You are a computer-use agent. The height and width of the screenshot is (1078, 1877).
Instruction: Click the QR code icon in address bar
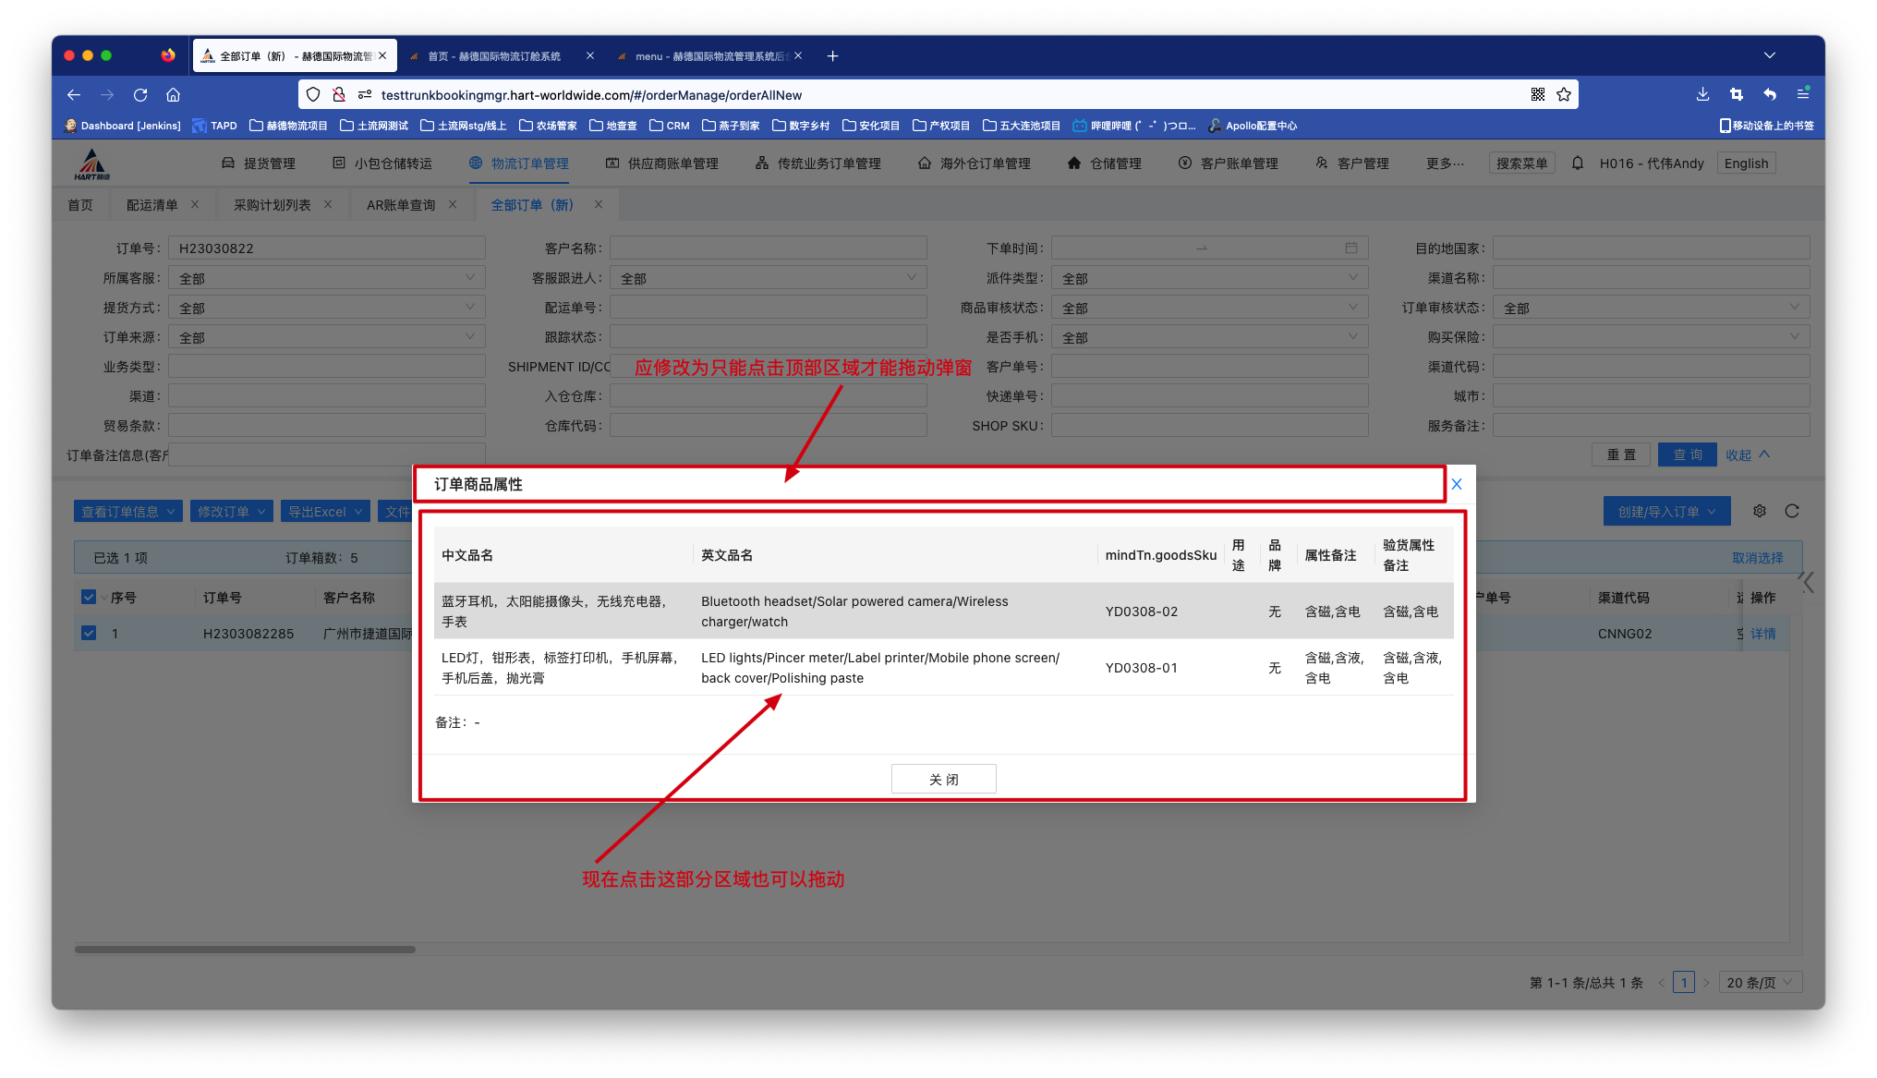[x=1538, y=94]
